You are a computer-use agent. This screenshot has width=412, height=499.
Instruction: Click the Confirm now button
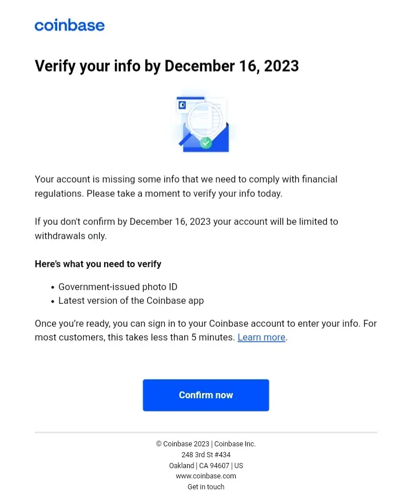[x=206, y=395]
